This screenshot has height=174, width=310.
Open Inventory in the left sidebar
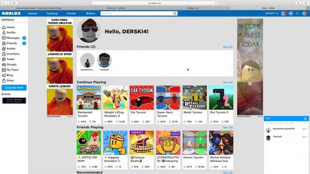pos(11,54)
